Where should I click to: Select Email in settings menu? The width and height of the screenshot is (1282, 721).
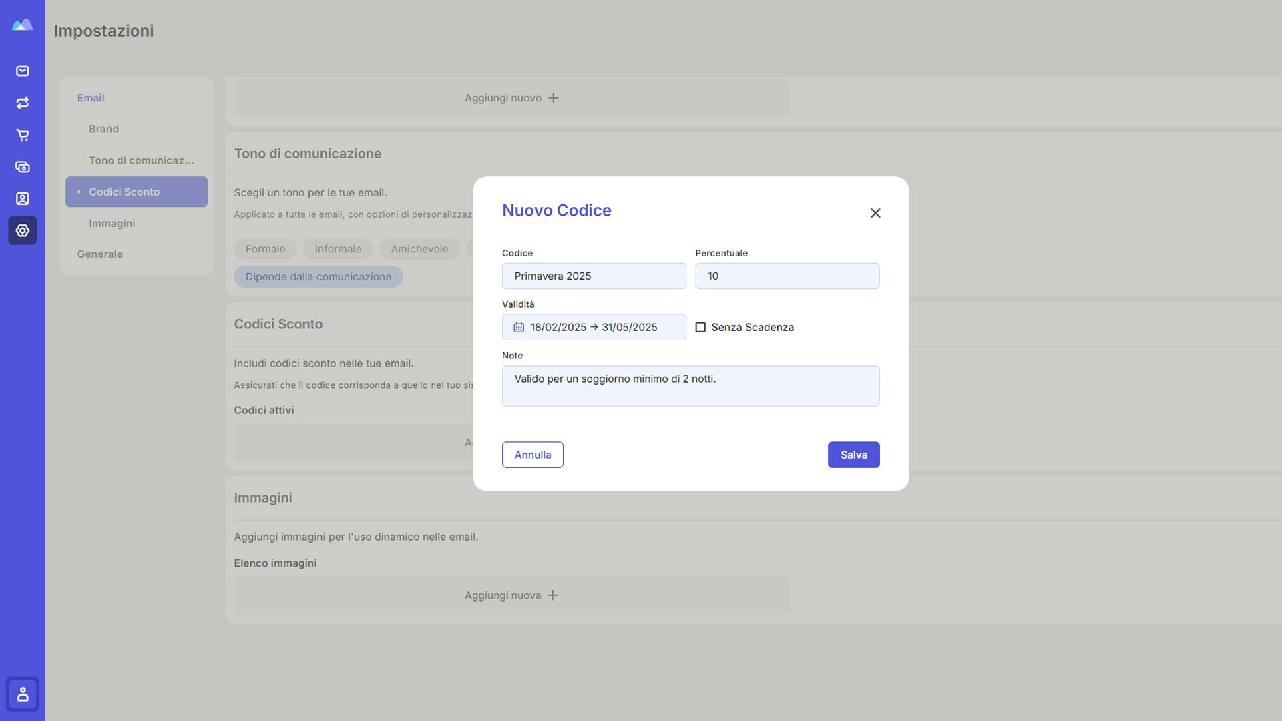point(91,98)
